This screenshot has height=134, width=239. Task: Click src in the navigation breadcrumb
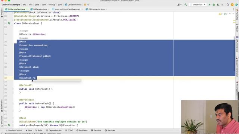pyautogui.click(x=25, y=5)
